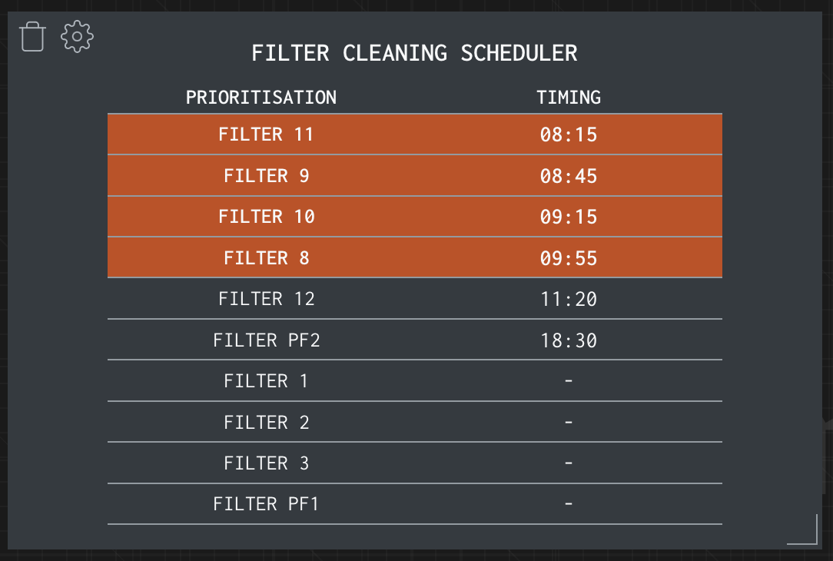Click the trash delete icon

coord(32,37)
